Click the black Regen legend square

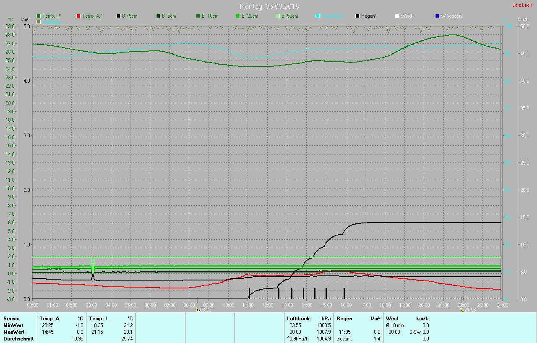(357, 16)
